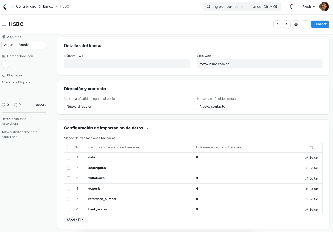Click the deposit column value 4
The width and height of the screenshot is (333, 232).
247,189
